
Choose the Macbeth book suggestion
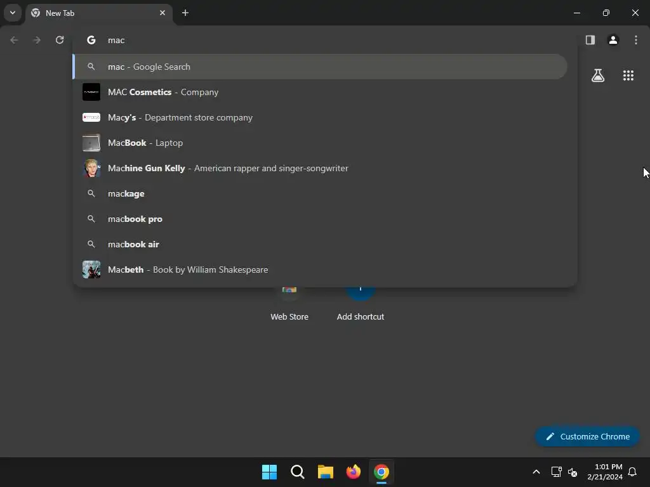tap(320, 269)
